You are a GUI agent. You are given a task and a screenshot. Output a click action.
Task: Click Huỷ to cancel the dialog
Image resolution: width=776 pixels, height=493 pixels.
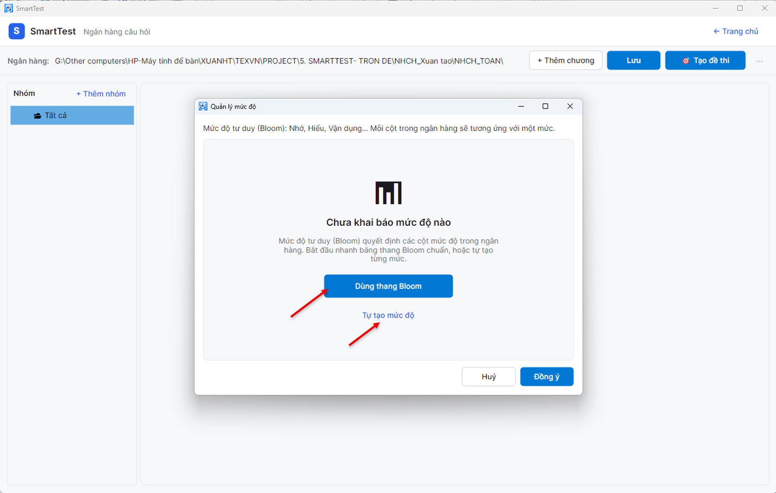[x=489, y=377]
